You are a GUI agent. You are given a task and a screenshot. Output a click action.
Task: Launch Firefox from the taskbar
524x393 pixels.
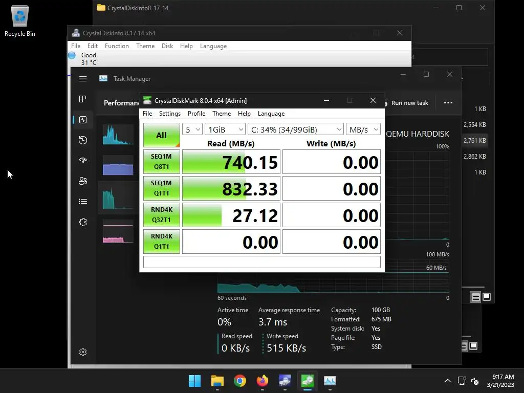pyautogui.click(x=263, y=381)
